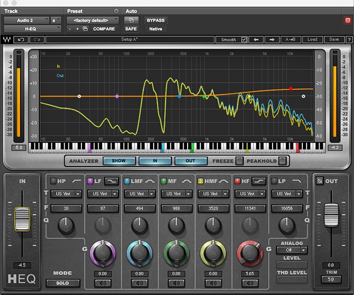Click the red target icon at top right
The height and width of the screenshot is (295, 354).
[x=348, y=20]
